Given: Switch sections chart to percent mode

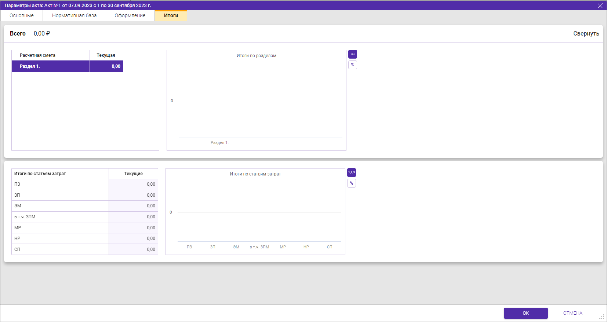Looking at the screenshot, I should [352, 65].
